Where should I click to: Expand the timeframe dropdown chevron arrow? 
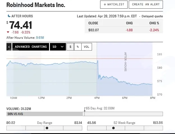coord(62,47)
